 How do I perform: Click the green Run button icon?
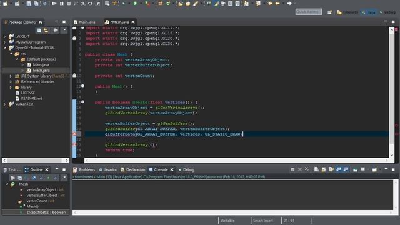(x=135, y=4)
